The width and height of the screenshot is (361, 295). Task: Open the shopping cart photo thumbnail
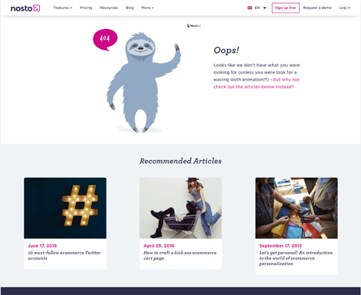(x=180, y=208)
